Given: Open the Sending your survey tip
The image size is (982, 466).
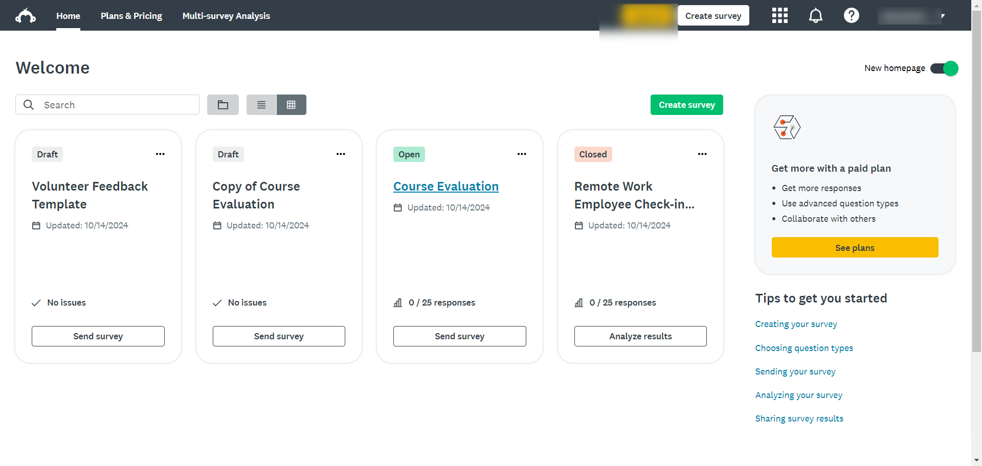Looking at the screenshot, I should (795, 371).
